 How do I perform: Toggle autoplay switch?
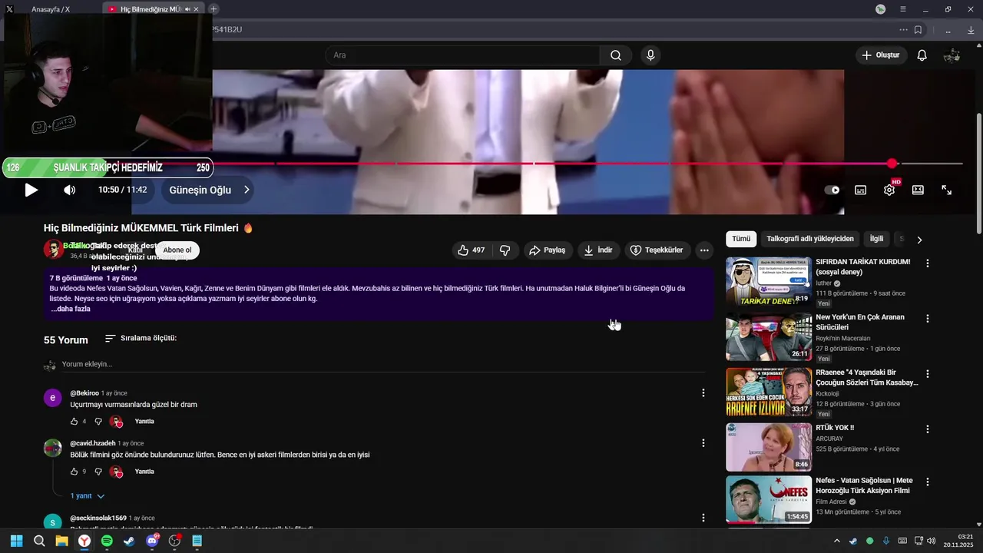coord(832,190)
